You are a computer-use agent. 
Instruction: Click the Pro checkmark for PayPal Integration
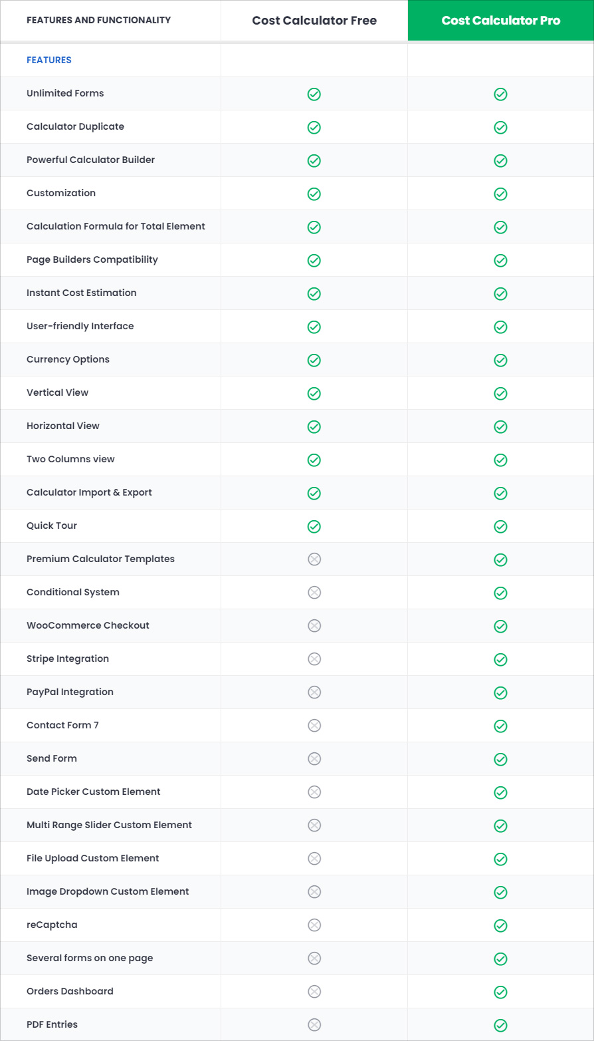pyautogui.click(x=500, y=692)
